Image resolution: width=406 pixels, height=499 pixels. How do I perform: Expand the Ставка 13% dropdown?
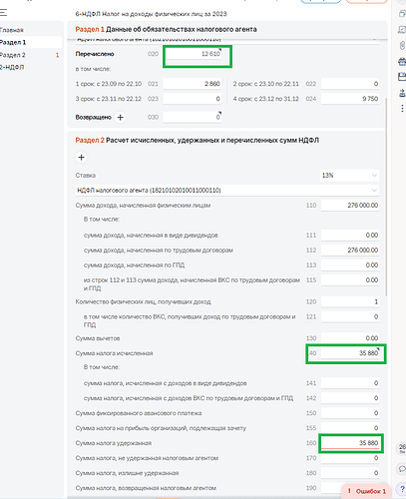[349, 176]
